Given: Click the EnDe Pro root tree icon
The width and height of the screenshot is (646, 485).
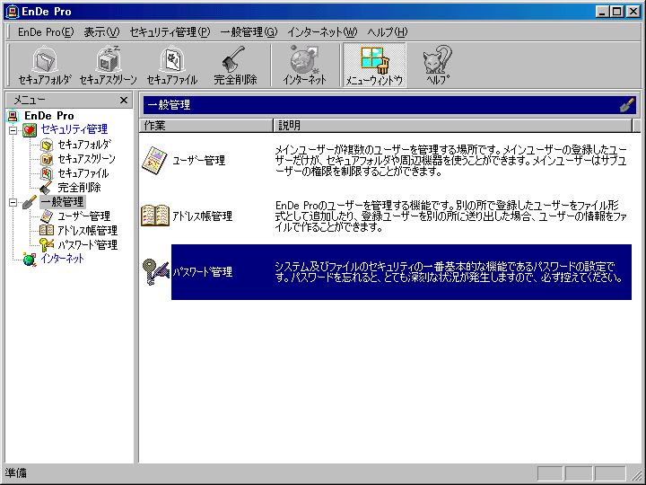Looking at the screenshot, I should (13, 116).
